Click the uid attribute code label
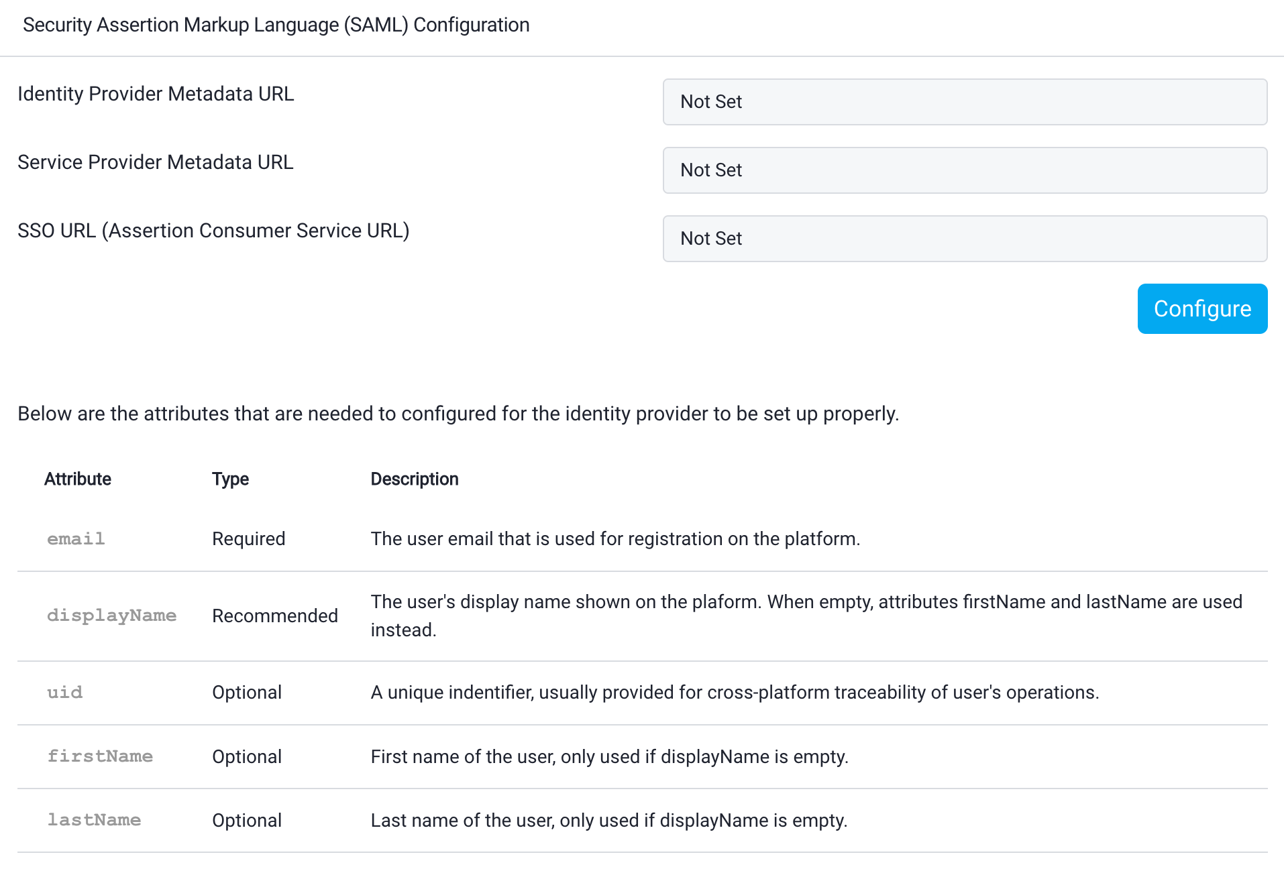The width and height of the screenshot is (1284, 873). 64,693
